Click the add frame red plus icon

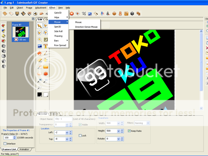click(x=4, y=26)
